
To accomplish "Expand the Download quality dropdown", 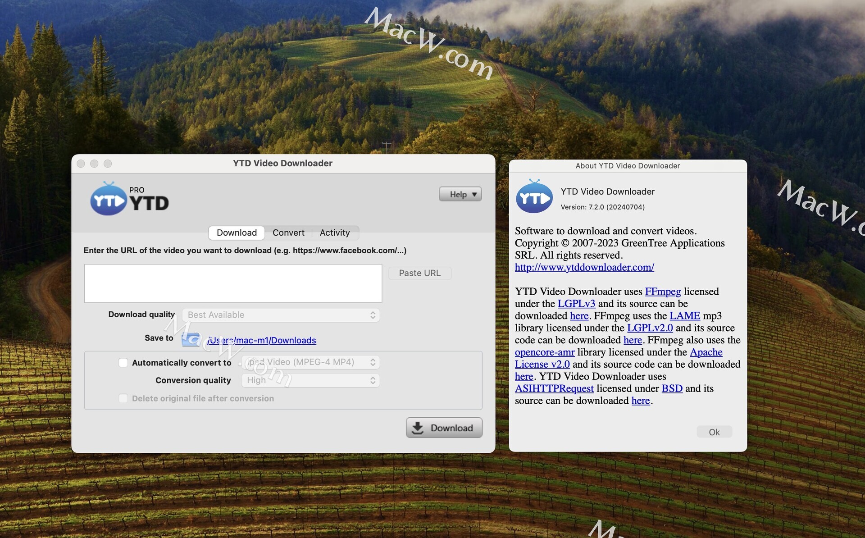I will [281, 315].
